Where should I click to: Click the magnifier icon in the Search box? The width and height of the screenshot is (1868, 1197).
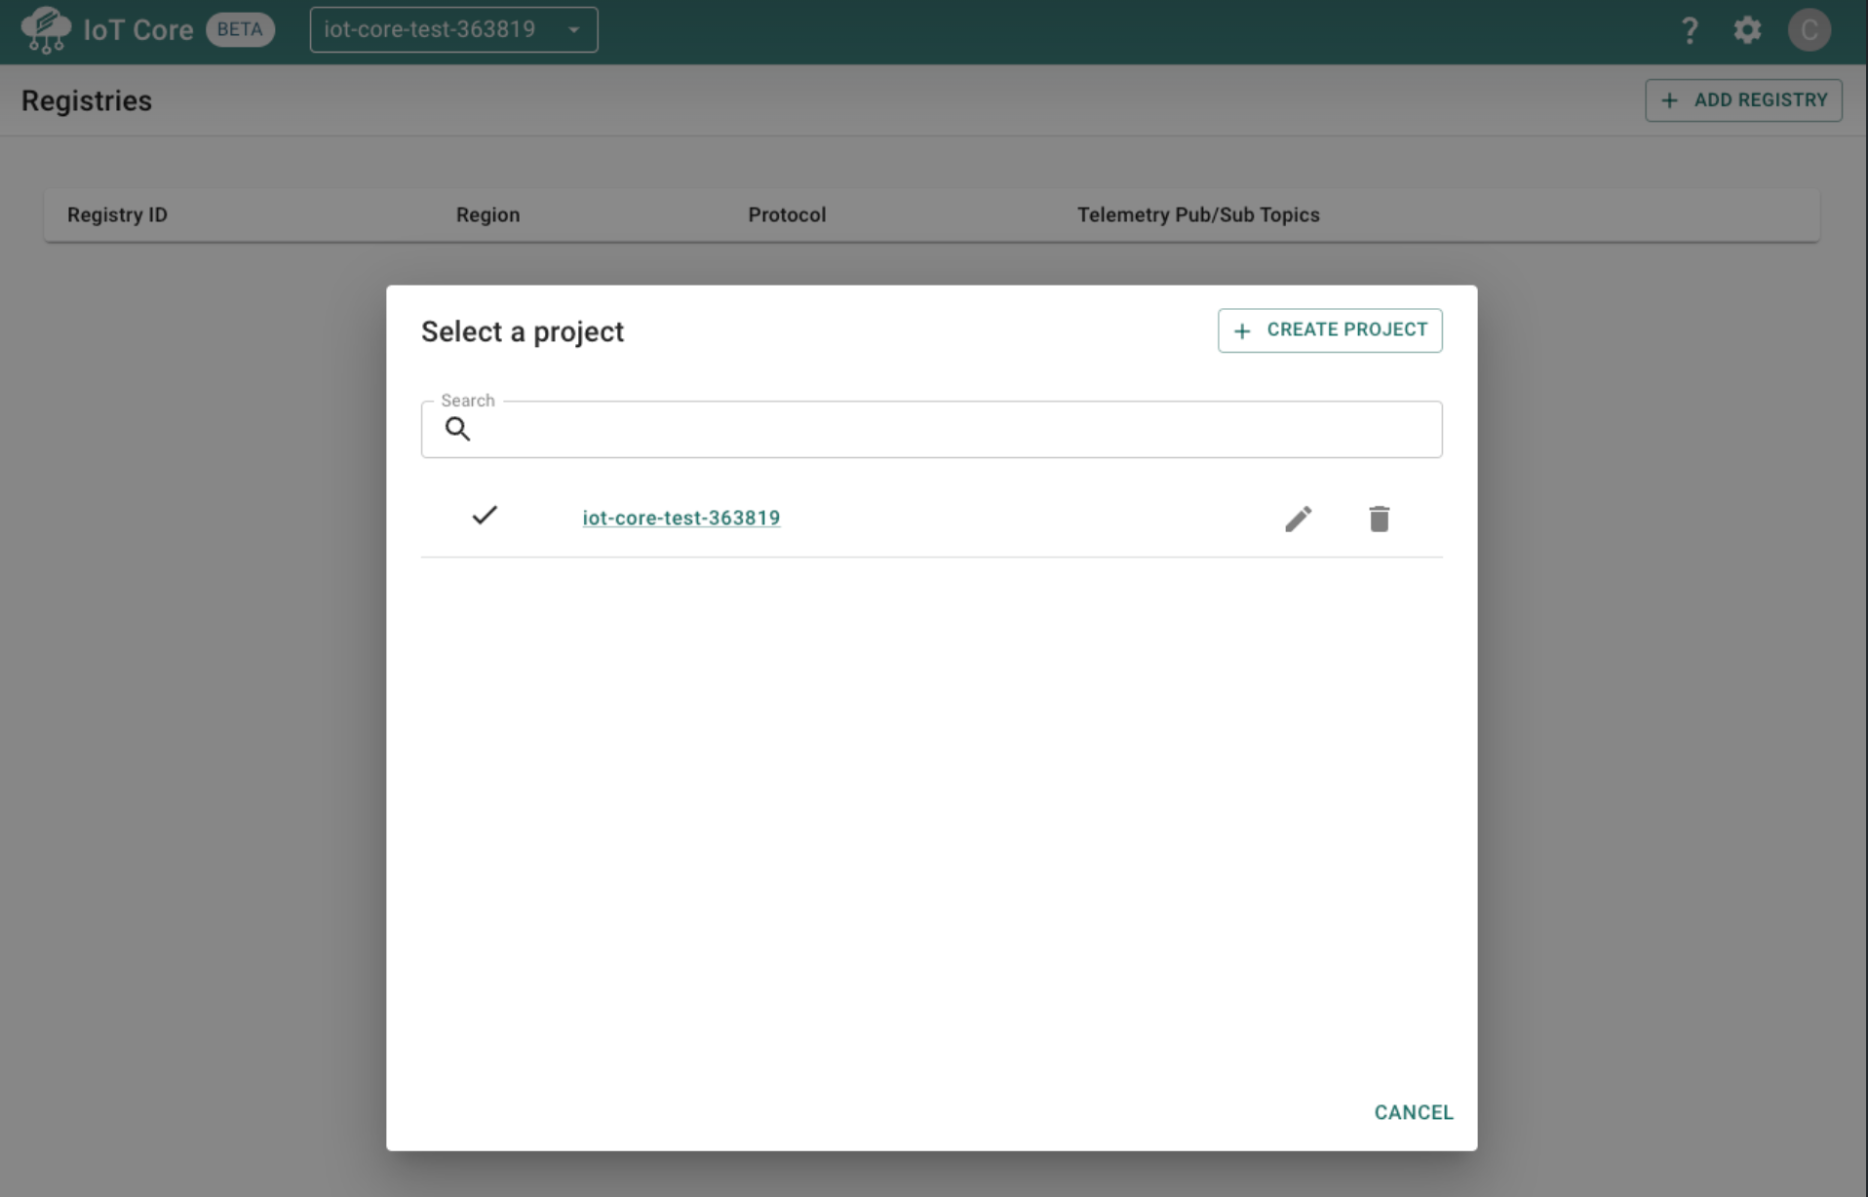click(457, 429)
